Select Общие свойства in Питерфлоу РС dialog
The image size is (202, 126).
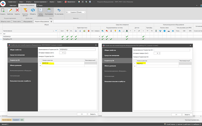point(117,50)
